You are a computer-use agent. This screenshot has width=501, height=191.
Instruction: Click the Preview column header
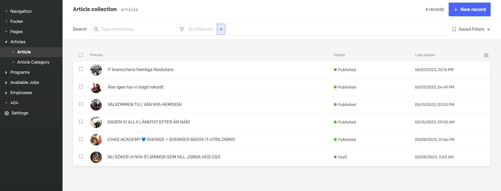tap(96, 55)
